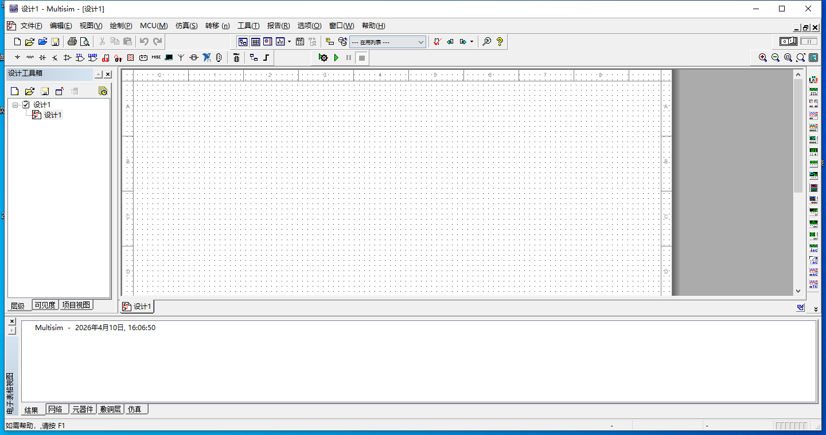Run the simulation with green play button
The width and height of the screenshot is (826, 435).
[x=336, y=57]
